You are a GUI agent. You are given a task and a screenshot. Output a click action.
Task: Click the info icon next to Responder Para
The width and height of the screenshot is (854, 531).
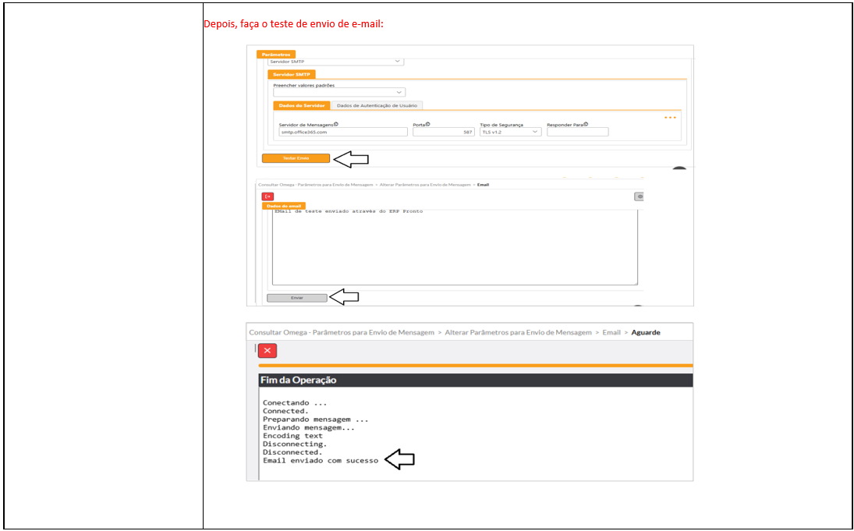586,124
